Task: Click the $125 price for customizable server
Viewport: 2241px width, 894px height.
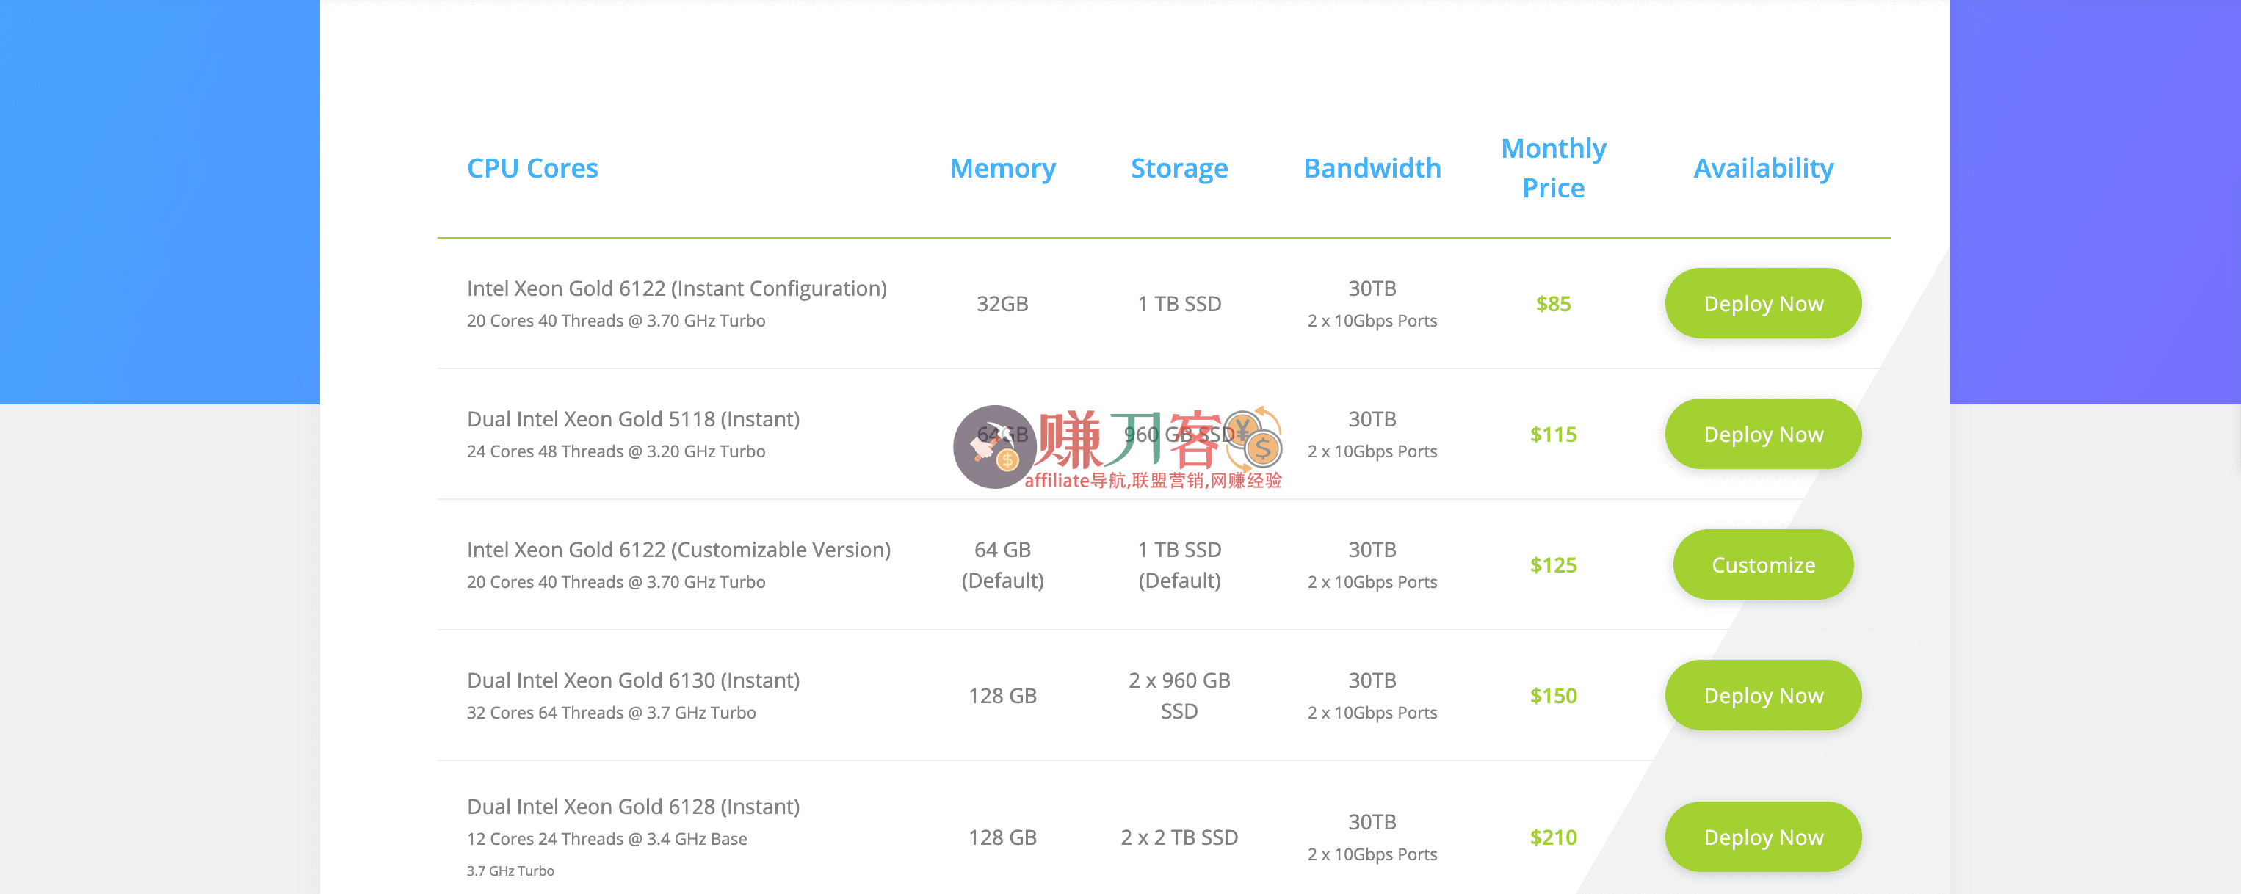Action: coord(1553,565)
